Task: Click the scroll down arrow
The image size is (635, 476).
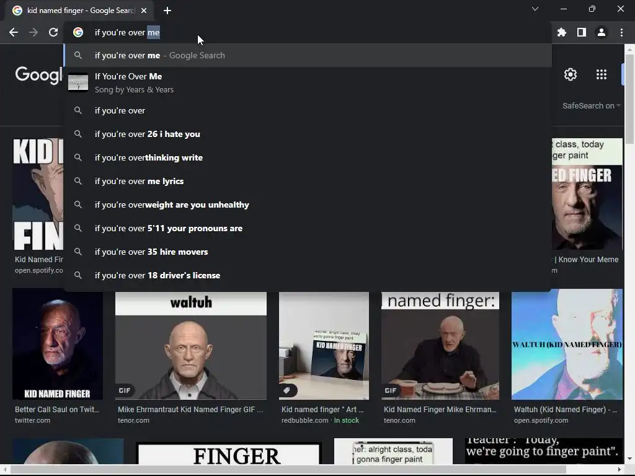Action: click(x=629, y=459)
